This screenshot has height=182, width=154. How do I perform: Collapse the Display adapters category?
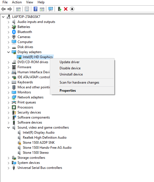[x=8, y=52]
